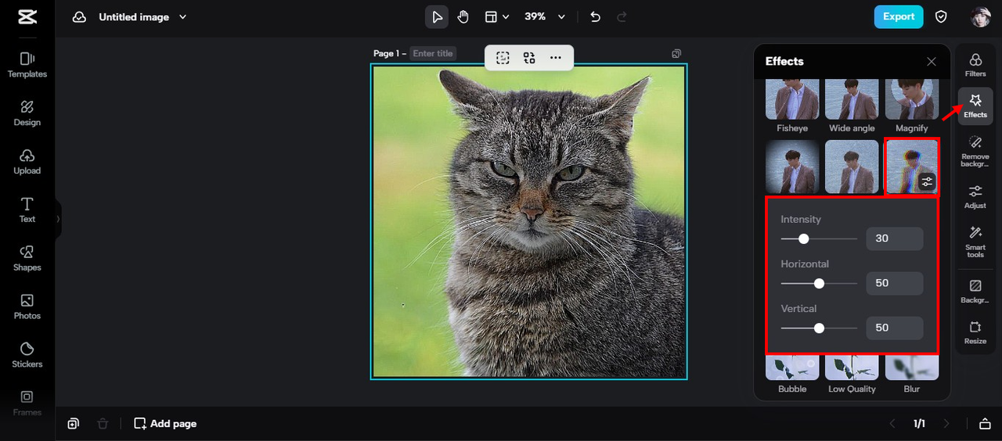
Task: Click the delete page trash icon
Action: [x=103, y=424]
